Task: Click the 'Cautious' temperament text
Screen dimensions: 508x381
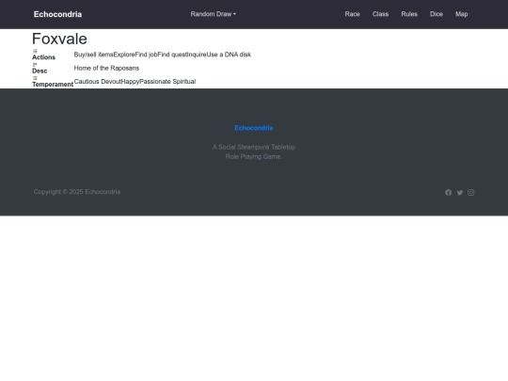Action: [x=87, y=81]
